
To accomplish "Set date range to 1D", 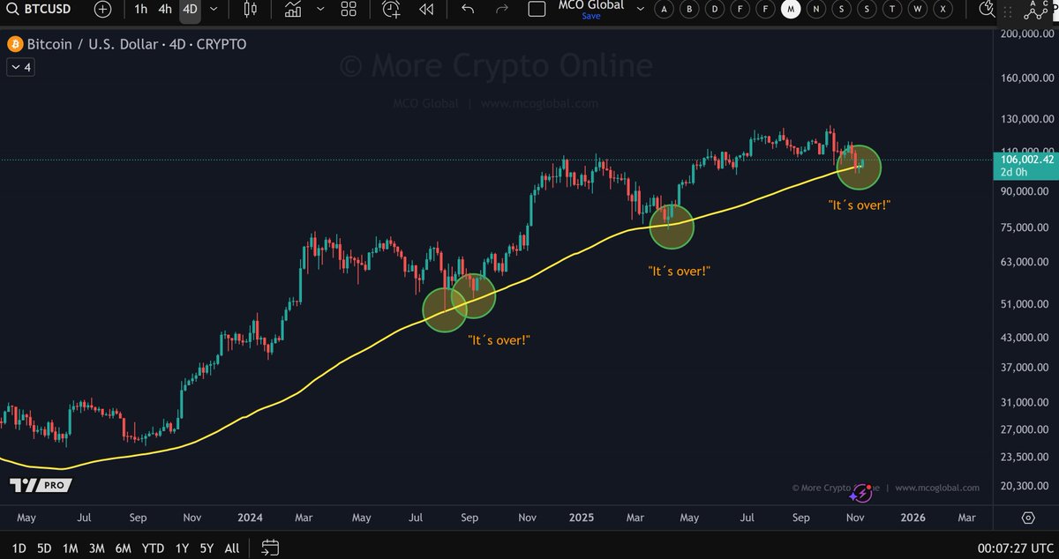I will coord(18,548).
